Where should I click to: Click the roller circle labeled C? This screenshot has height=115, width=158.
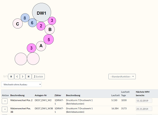pos(18,23)
